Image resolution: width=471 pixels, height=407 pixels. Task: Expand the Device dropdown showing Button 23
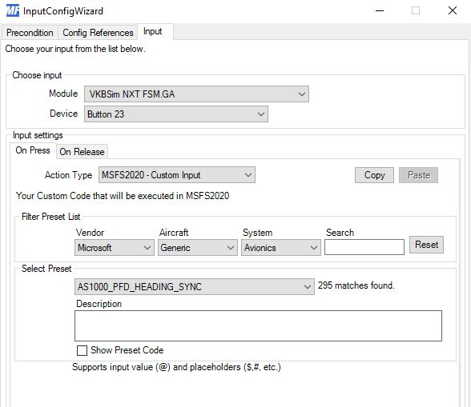[x=176, y=114]
